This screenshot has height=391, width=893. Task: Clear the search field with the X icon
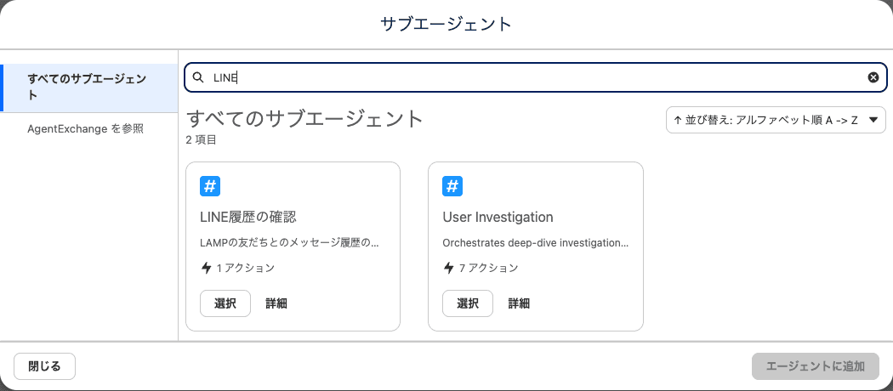(873, 78)
